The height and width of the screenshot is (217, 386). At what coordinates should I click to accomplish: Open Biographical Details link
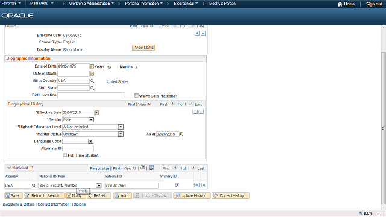tap(19, 204)
